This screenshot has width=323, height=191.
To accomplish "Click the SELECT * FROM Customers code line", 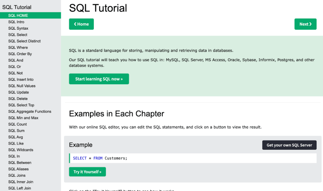I will 193,158.
